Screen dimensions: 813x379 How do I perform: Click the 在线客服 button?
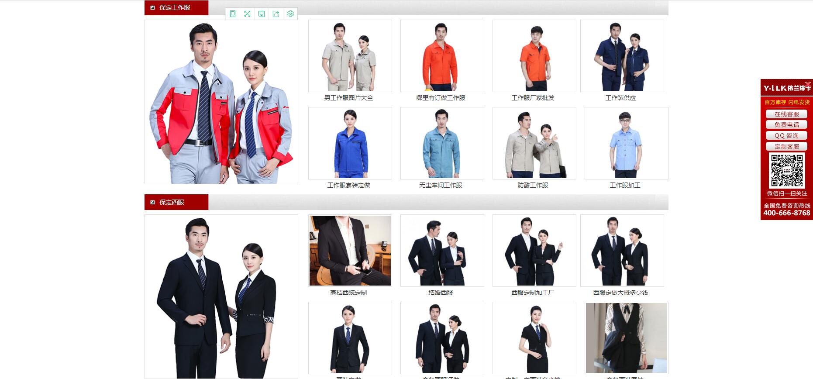point(786,114)
